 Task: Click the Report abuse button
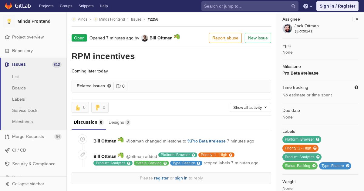click(x=225, y=38)
